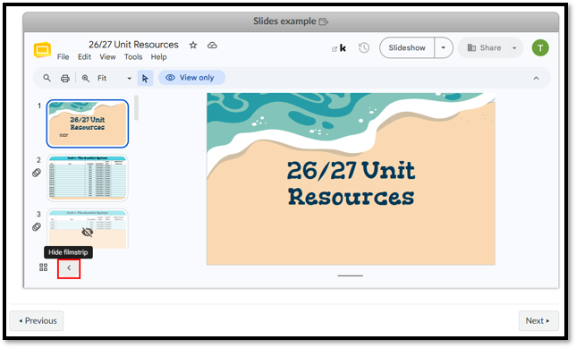Click the speaker notes handle below slide
This screenshot has width=576, height=348.
[350, 276]
